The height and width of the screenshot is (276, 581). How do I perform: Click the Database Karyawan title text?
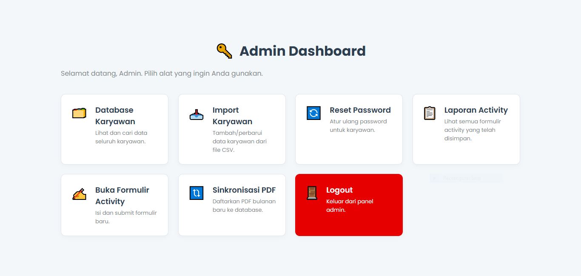click(x=115, y=116)
